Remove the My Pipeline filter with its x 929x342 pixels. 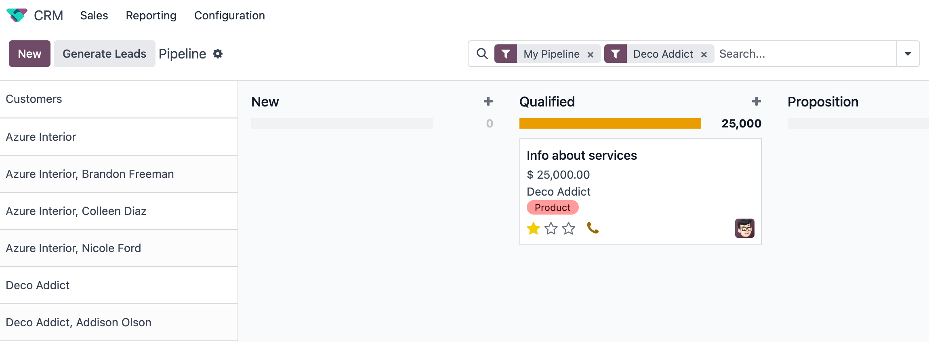click(x=590, y=54)
